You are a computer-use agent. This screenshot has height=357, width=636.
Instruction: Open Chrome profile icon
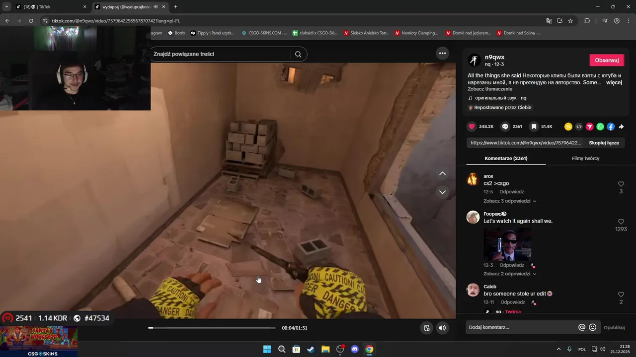coord(617,21)
